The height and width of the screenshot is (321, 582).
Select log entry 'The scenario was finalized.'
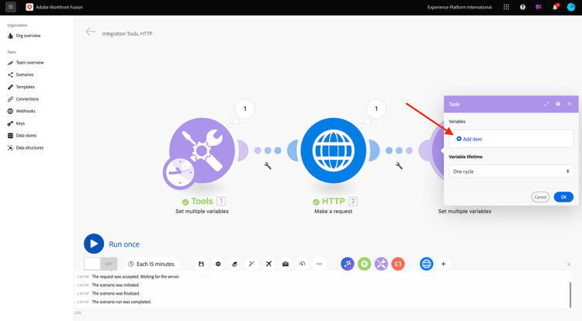(116, 294)
